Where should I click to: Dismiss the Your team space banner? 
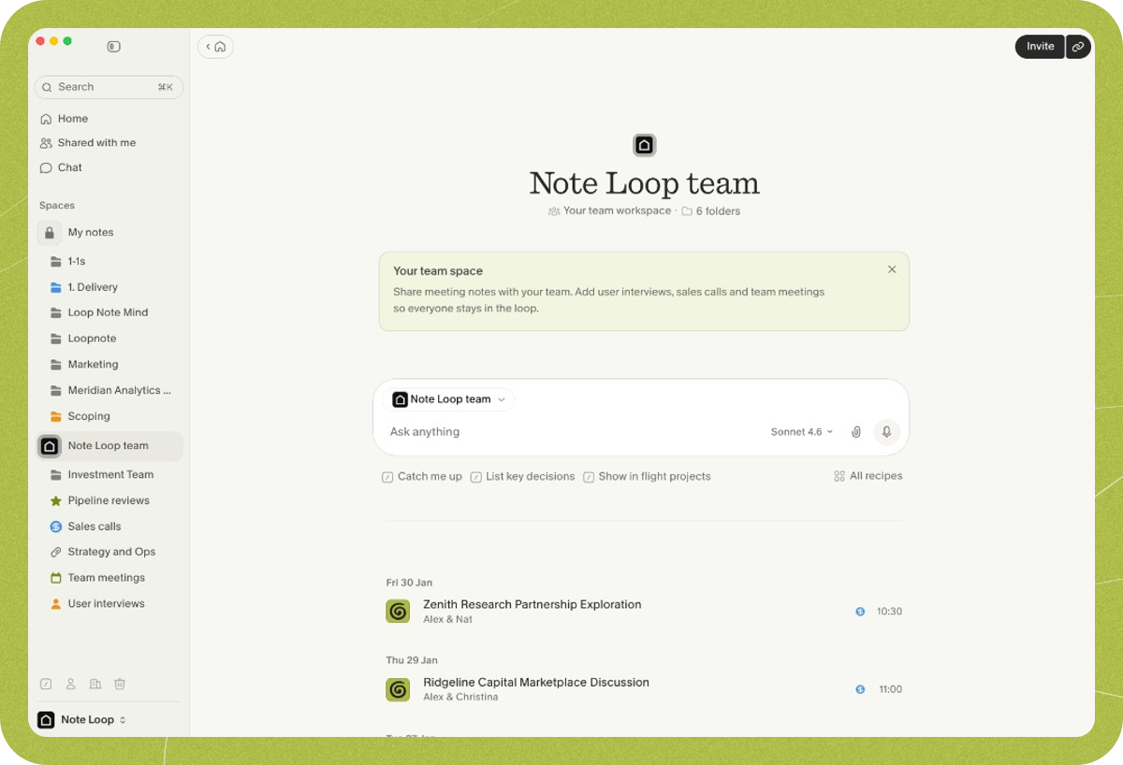892,269
